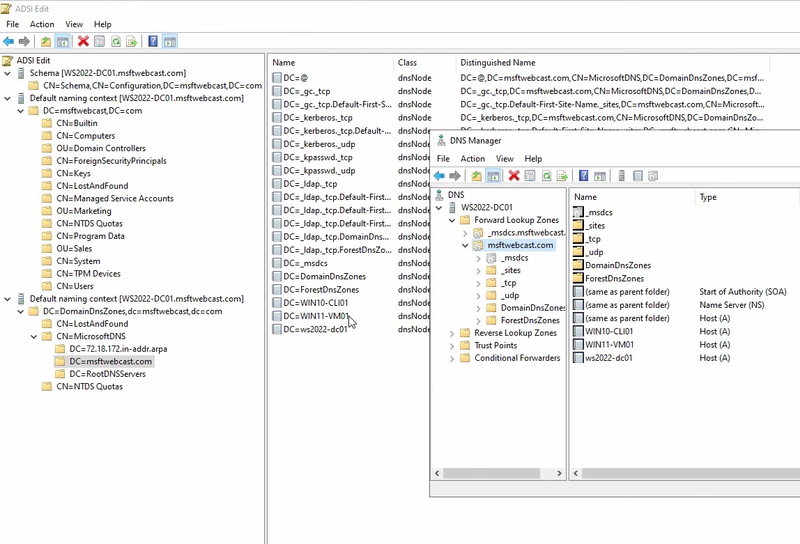
Task: Open Action menu in ADSI Edit
Action: click(x=42, y=24)
